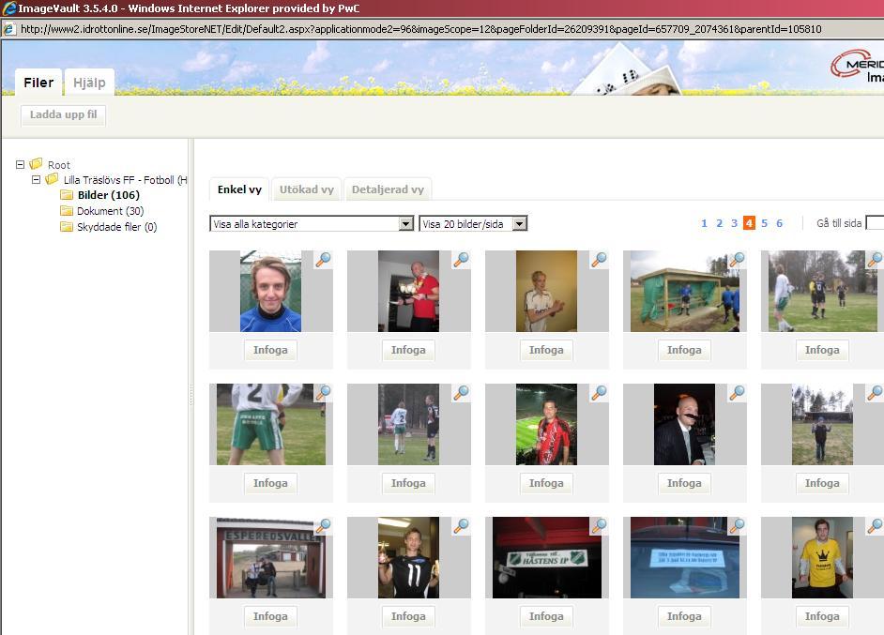Open magnifier for white-jersey player photo

pos(600,259)
